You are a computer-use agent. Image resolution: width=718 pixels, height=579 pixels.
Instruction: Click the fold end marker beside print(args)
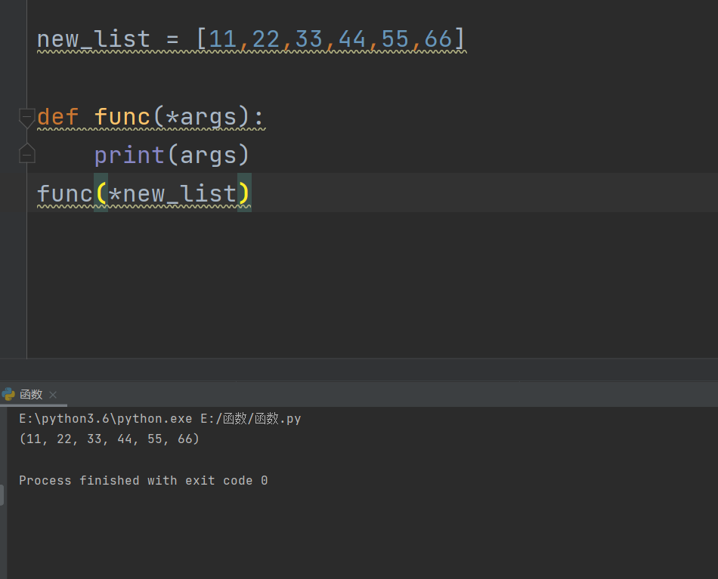pos(27,155)
